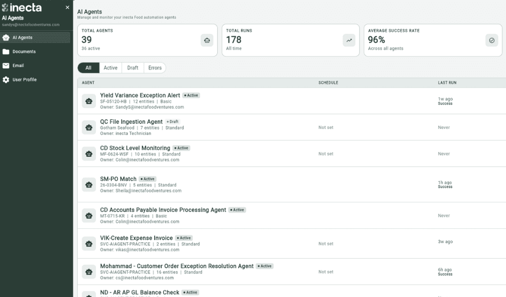Viewport: 506px width, 297px height.
Task: Open CD Accounts Payable Invoice Processing Agent
Action: click(x=163, y=210)
